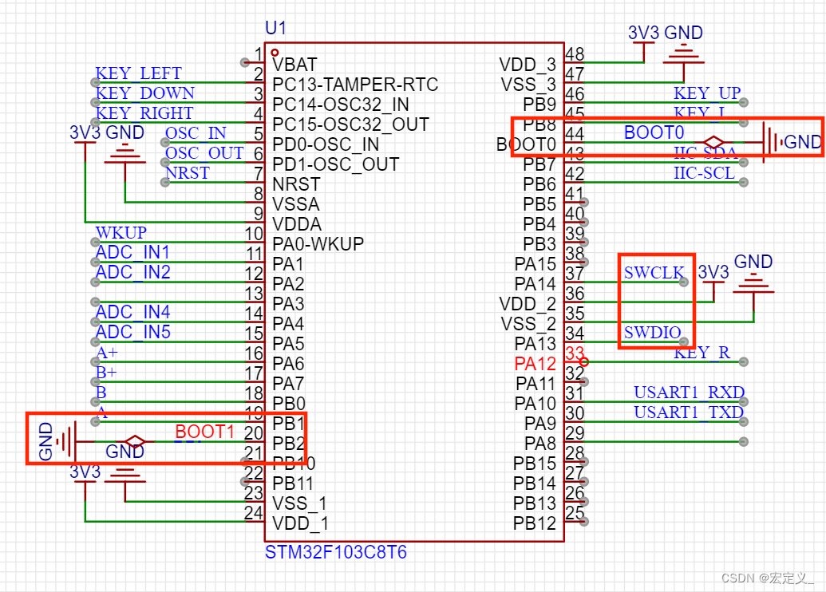
Task: Click the red pin number 33
Action: (x=574, y=353)
